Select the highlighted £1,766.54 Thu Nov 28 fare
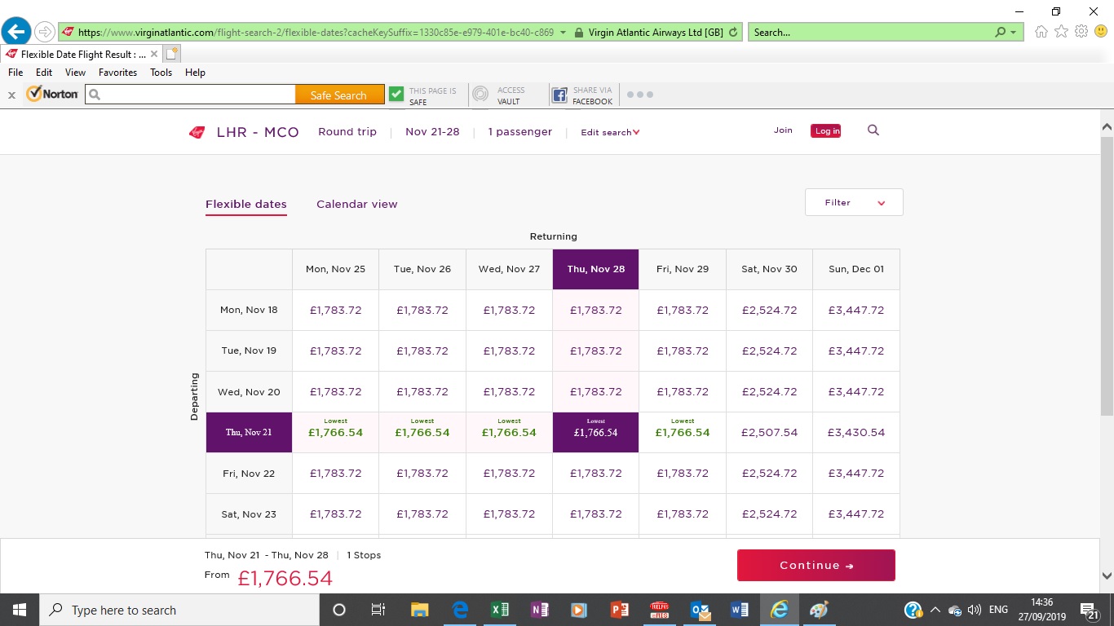This screenshot has width=1114, height=626. click(x=595, y=432)
